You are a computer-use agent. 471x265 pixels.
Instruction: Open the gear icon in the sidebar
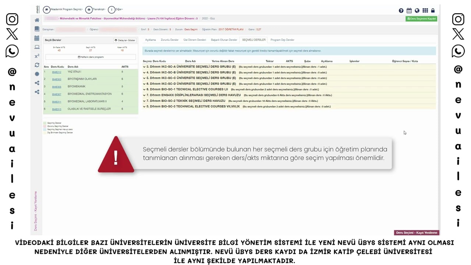tap(37, 74)
